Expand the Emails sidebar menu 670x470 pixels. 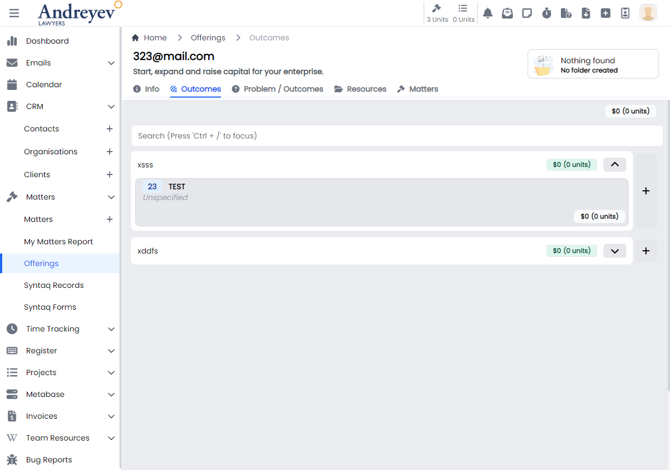coord(111,63)
